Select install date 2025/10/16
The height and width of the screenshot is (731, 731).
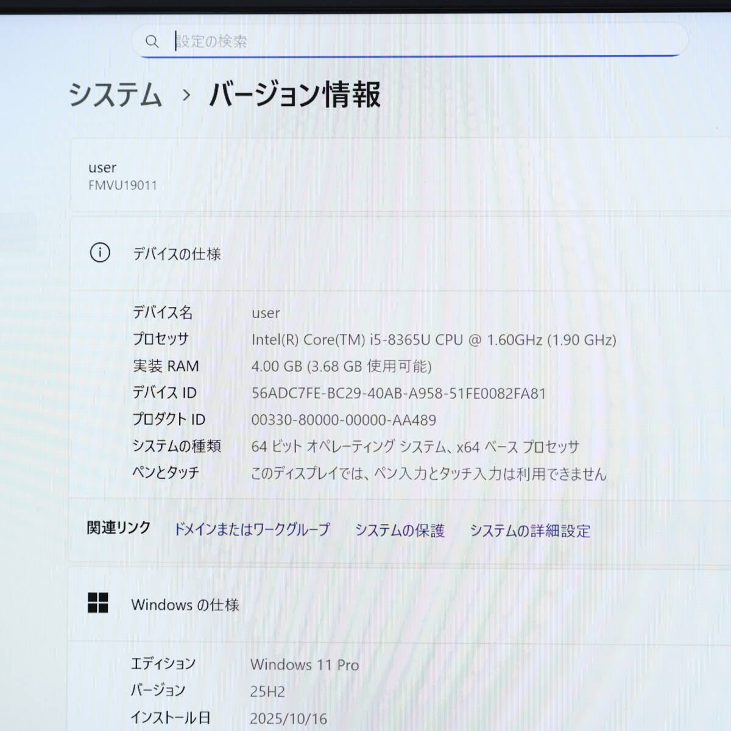coord(289,718)
